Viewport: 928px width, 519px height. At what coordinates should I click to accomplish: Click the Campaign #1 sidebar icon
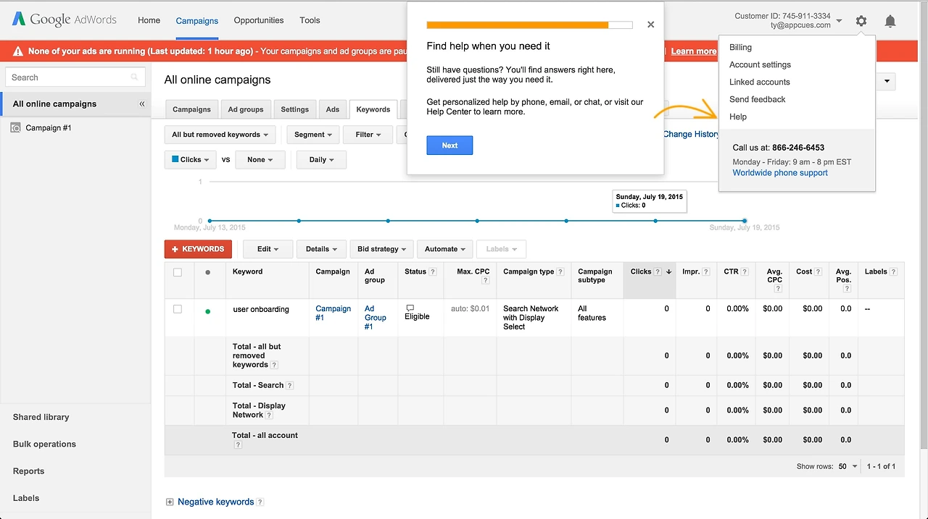point(15,128)
